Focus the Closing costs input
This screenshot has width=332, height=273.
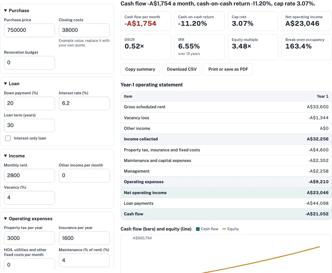tap(84, 30)
